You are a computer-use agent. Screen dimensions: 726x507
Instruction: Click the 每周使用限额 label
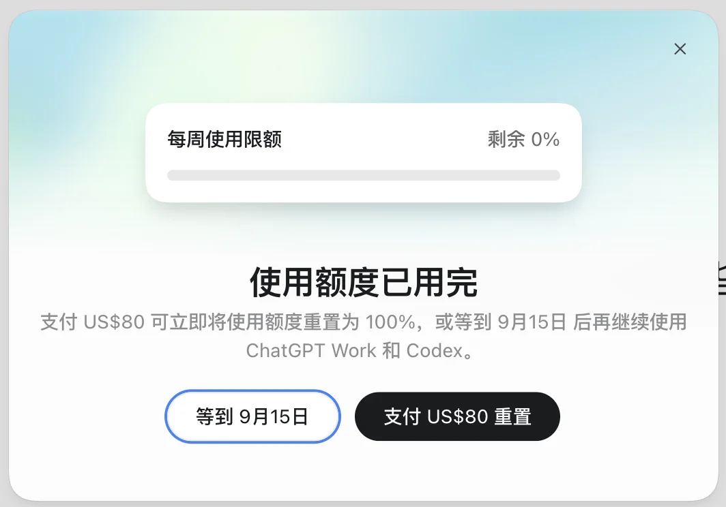pos(224,139)
